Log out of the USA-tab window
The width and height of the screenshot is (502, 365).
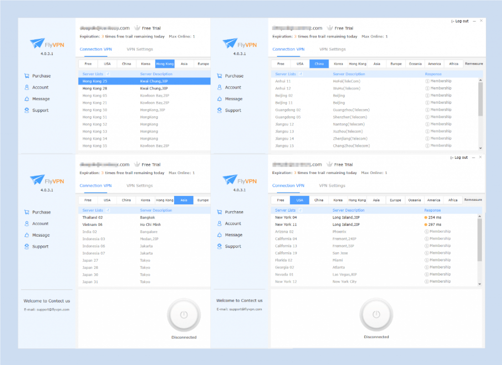(459, 157)
